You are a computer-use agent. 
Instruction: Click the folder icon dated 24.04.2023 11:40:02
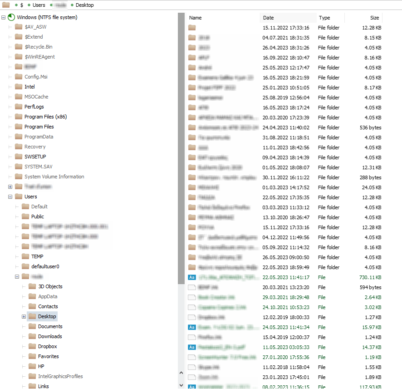click(x=192, y=128)
